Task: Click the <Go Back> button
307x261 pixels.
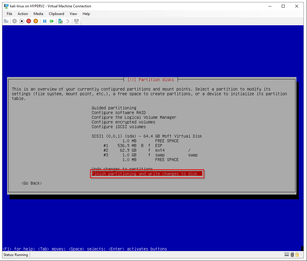Action: pos(32,183)
